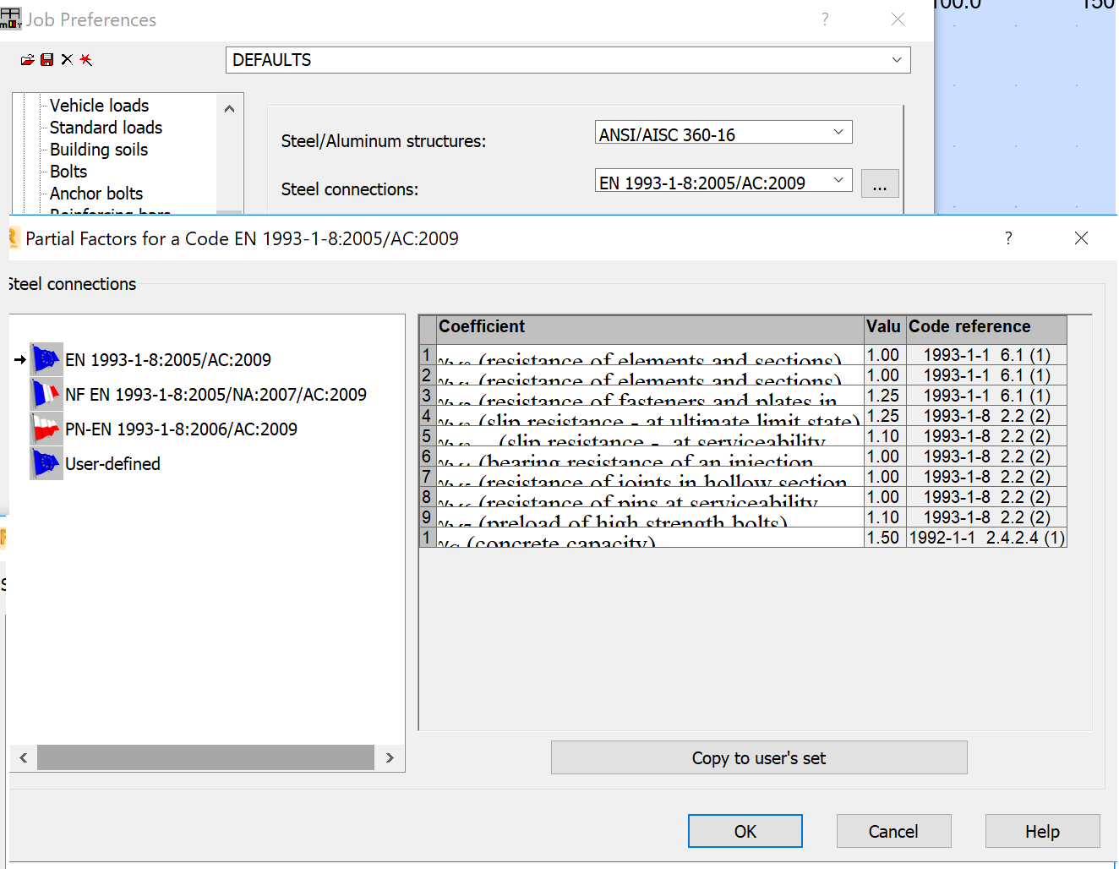Image resolution: width=1119 pixels, height=869 pixels.
Task: Click the French flag icon beside NF EN 1993-1-8
Action: pyautogui.click(x=46, y=394)
